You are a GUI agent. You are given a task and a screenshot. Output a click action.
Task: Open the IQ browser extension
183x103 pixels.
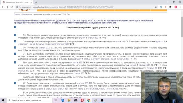(161, 7)
